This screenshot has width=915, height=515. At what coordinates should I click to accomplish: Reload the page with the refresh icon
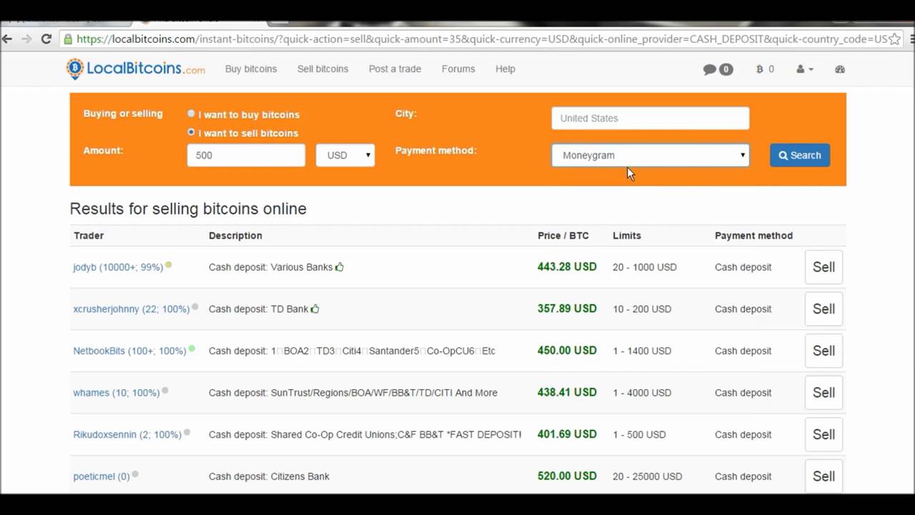46,39
